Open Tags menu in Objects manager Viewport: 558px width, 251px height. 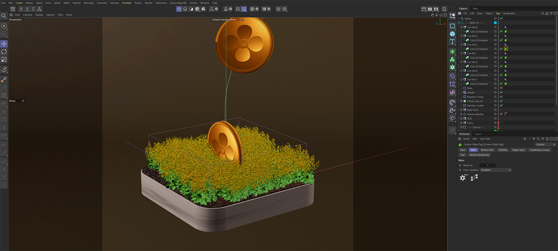(498, 13)
